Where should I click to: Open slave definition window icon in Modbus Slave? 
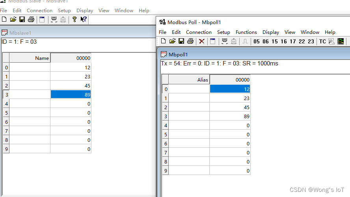42,19
